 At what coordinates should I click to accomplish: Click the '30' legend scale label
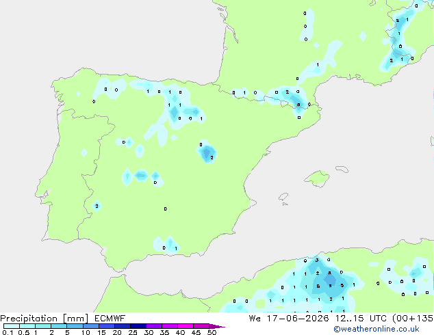(149, 332)
